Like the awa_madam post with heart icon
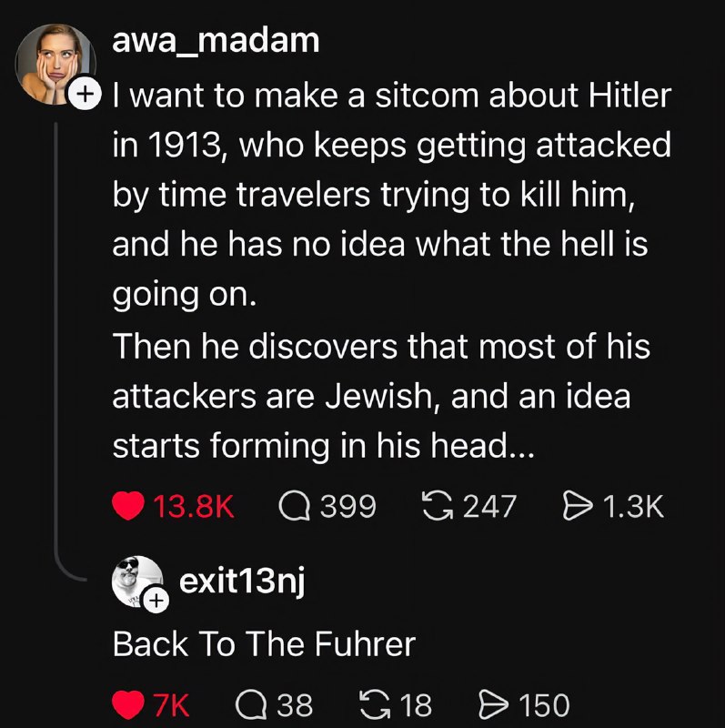 [128, 506]
